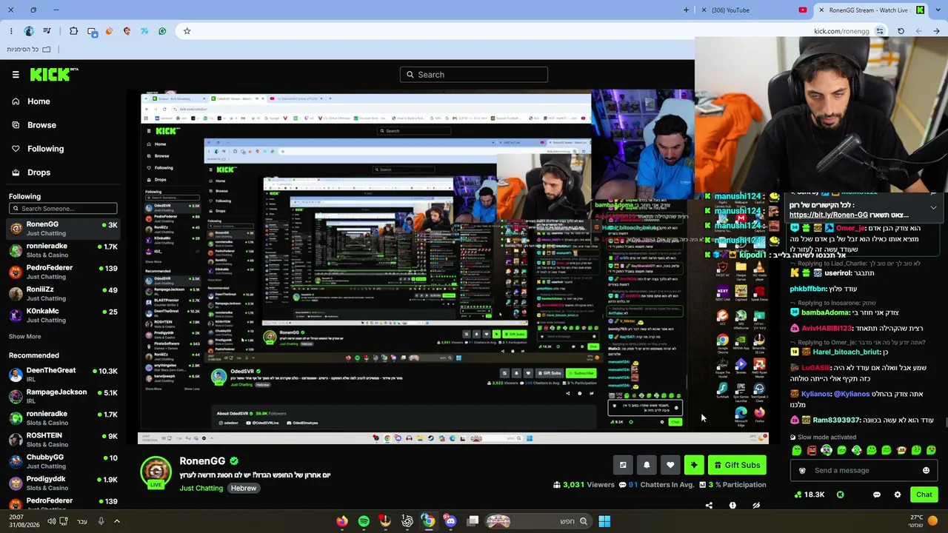
Task: Open the Windows Start menu
Action: 604,521
